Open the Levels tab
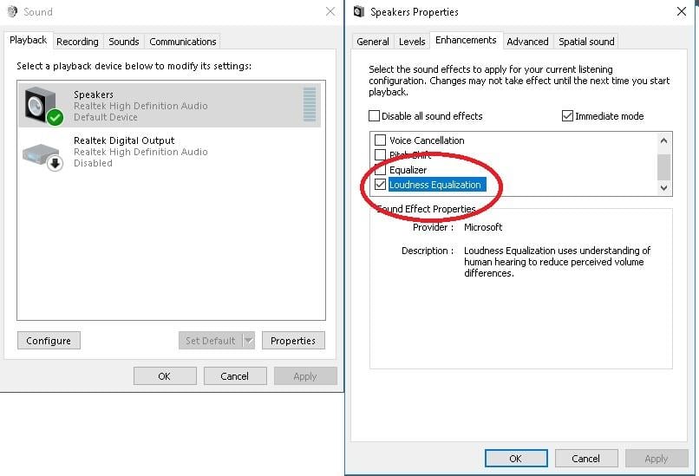This screenshot has width=699, height=476. [x=412, y=42]
